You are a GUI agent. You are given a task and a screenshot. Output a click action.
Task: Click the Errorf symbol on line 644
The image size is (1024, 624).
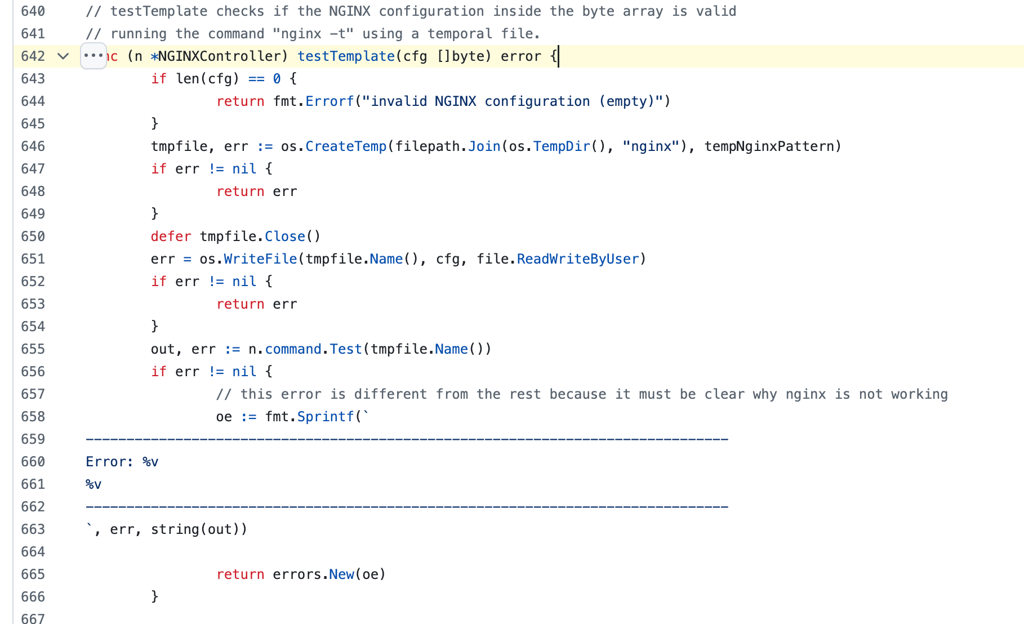coord(330,101)
